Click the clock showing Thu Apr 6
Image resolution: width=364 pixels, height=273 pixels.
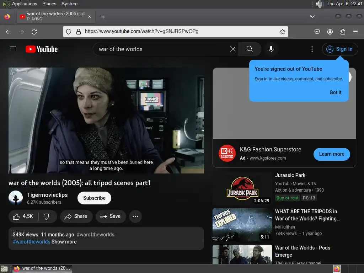344,4
